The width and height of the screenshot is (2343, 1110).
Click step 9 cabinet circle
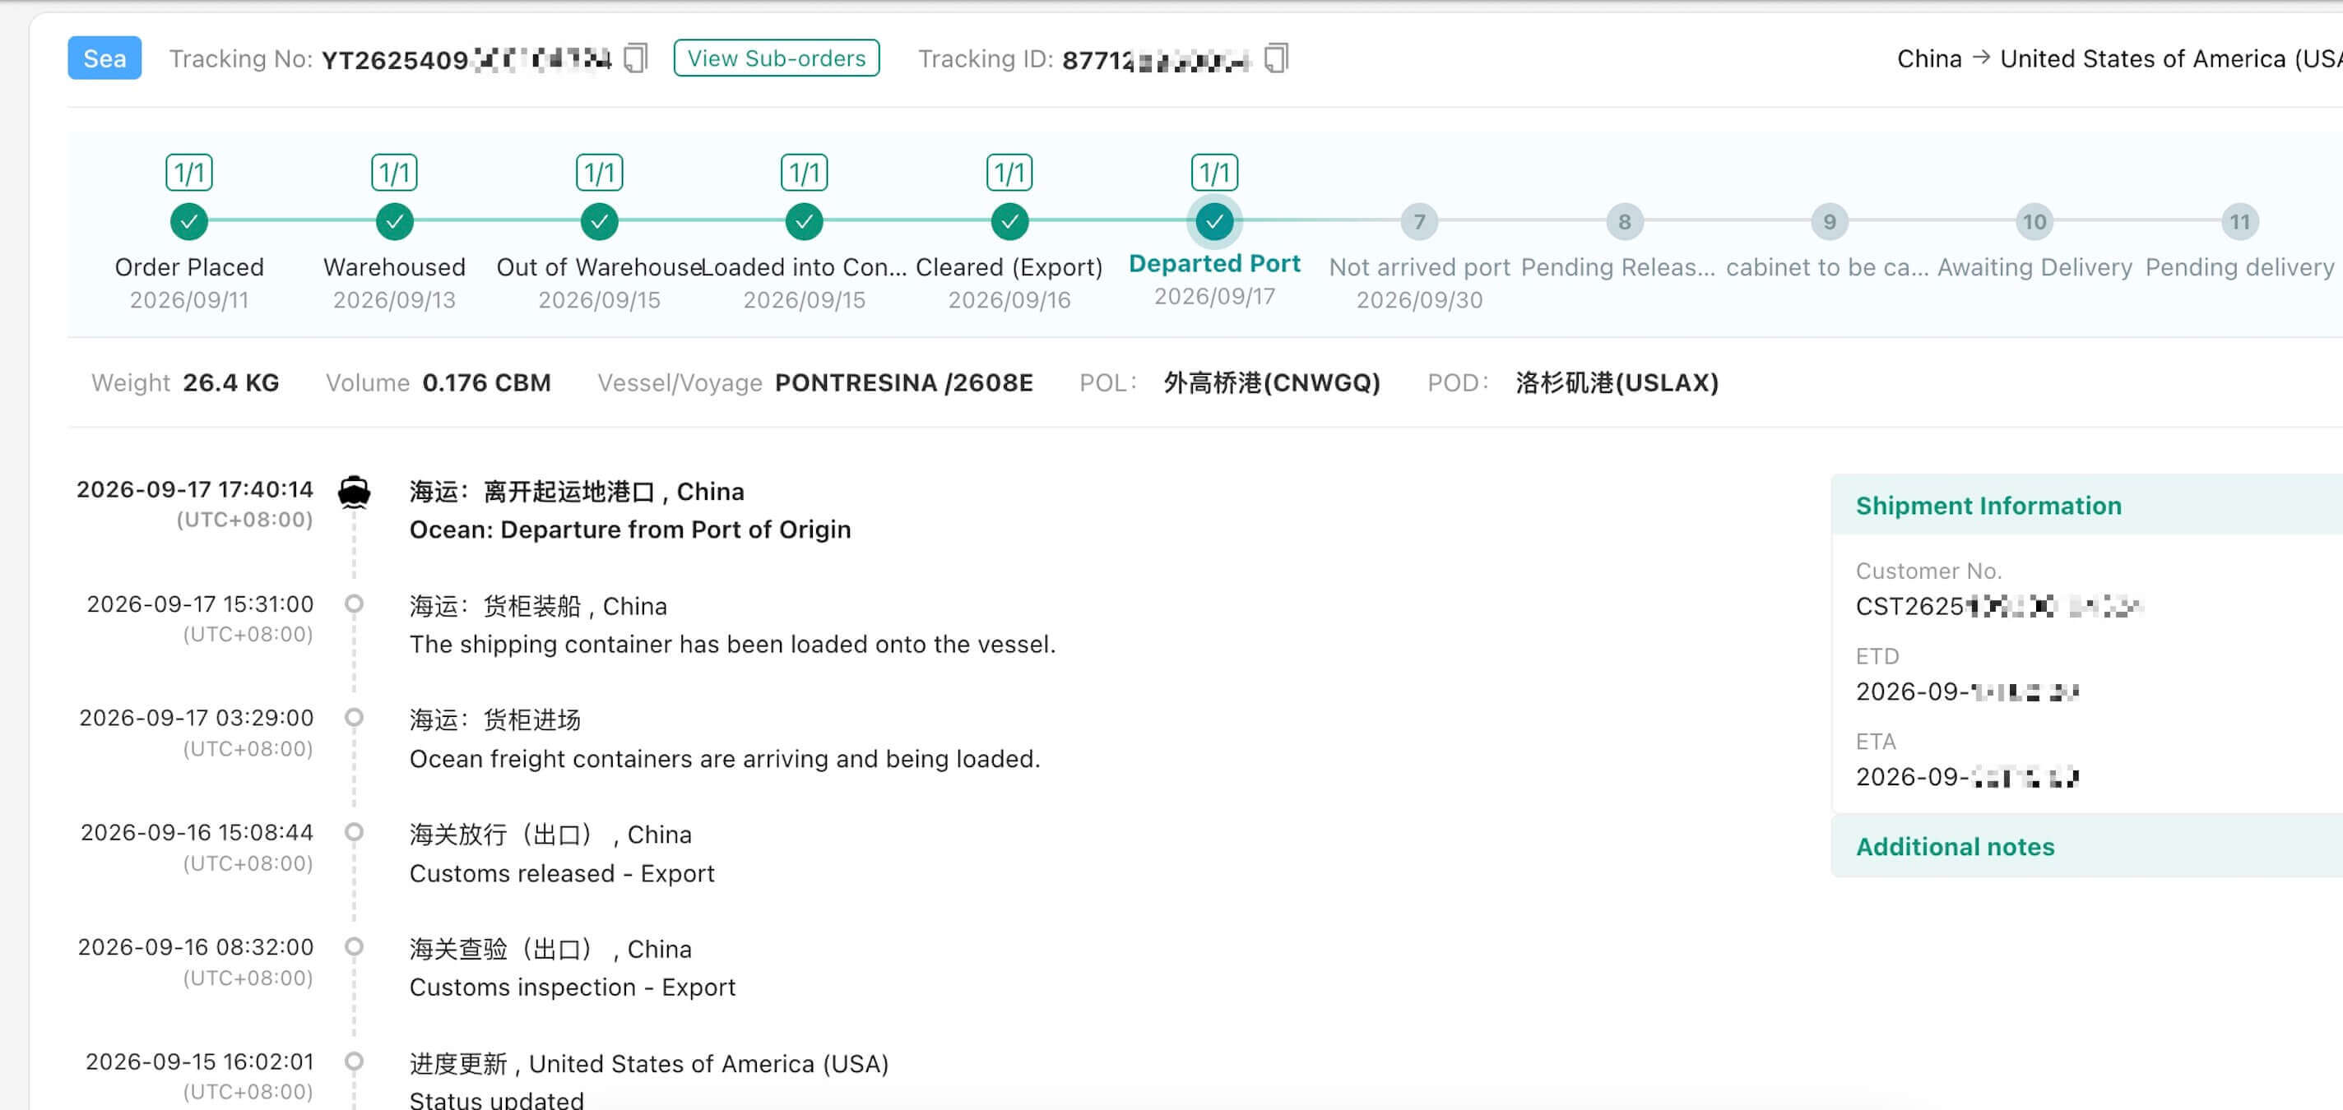point(1829,222)
